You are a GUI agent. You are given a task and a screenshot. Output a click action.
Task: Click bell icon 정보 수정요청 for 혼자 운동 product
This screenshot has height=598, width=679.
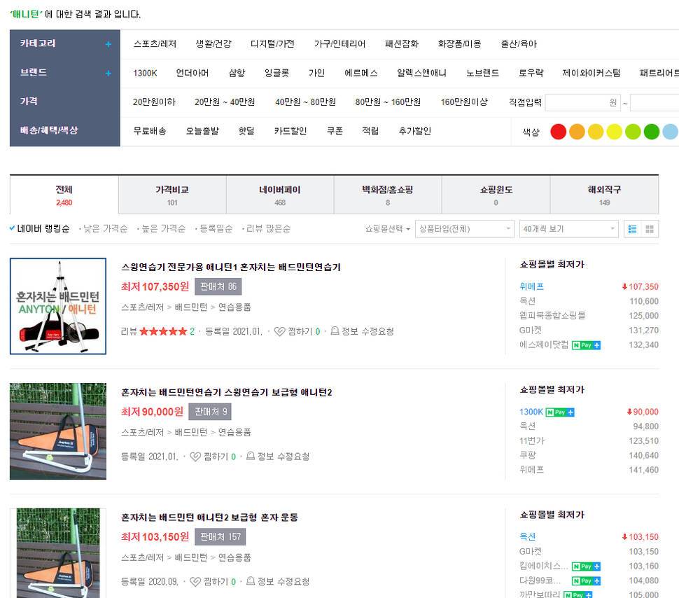tap(251, 581)
